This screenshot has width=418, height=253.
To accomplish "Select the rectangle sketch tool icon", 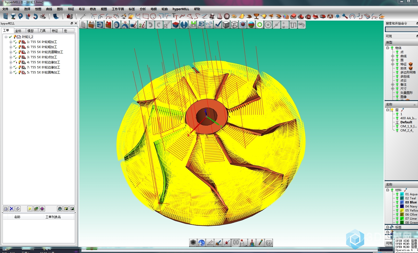I will pyautogui.click(x=146, y=16).
